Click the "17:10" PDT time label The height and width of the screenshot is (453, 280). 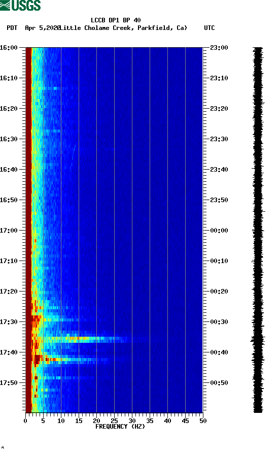[9, 261]
